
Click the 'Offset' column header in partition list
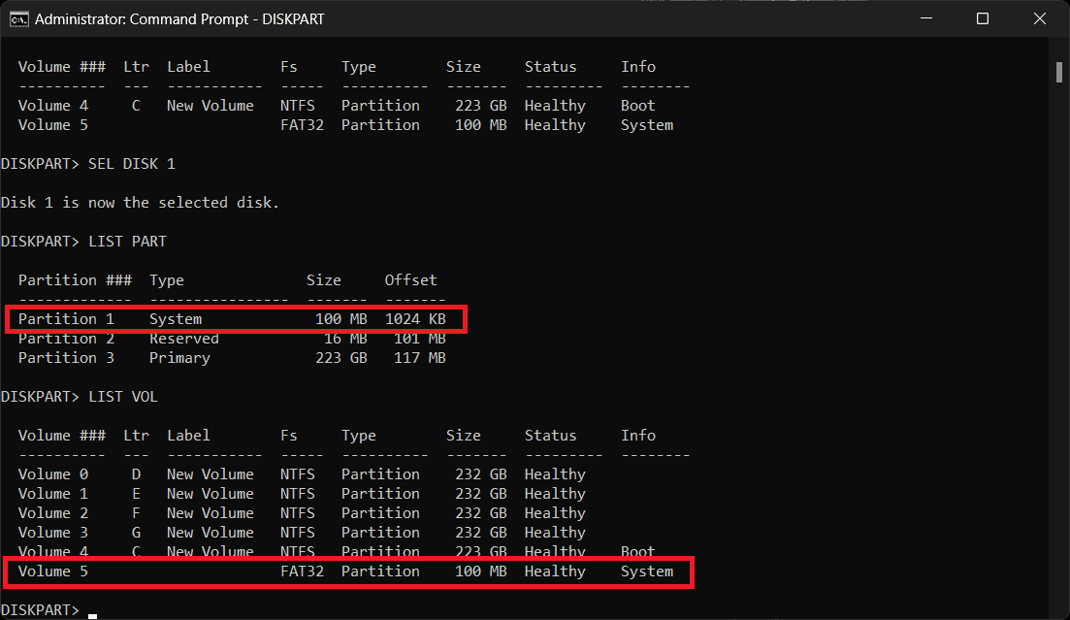410,280
